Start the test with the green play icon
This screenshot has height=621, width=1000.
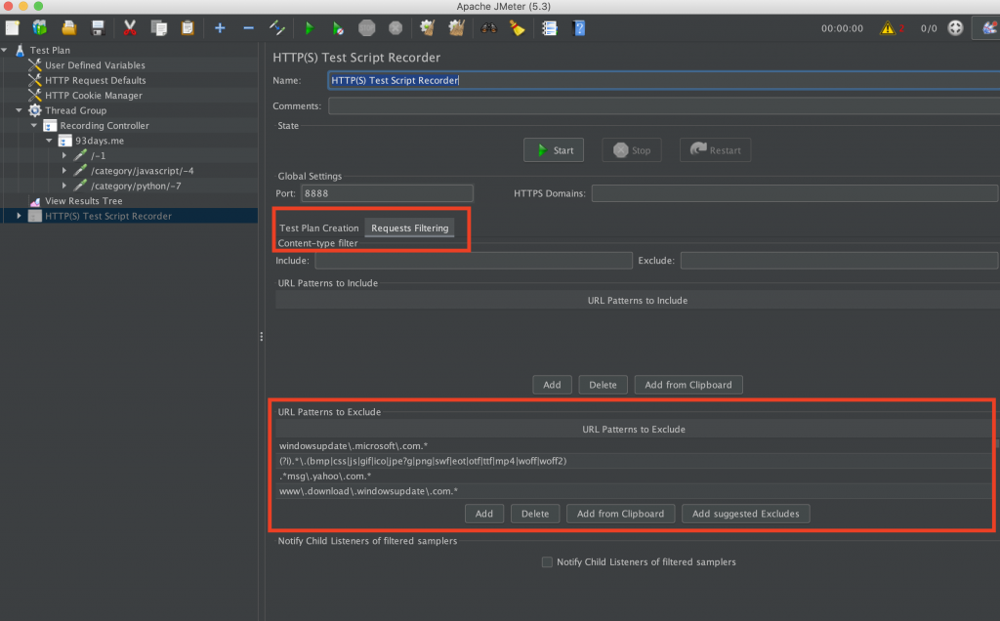click(x=310, y=28)
